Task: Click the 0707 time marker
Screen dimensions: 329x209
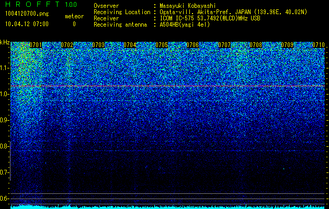Action: click(x=224, y=45)
